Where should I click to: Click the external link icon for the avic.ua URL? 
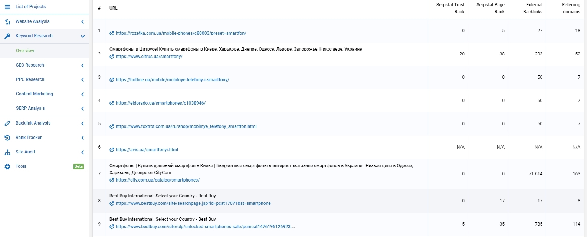tap(112, 150)
